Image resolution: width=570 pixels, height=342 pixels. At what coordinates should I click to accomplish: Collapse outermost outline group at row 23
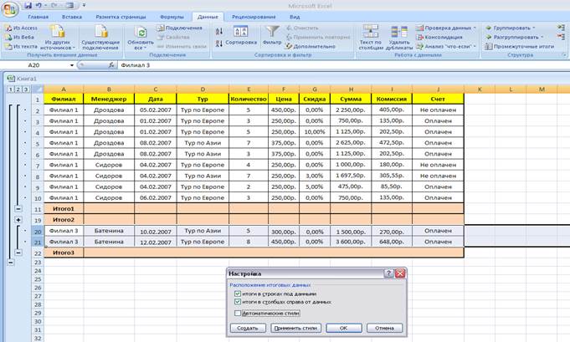11,262
